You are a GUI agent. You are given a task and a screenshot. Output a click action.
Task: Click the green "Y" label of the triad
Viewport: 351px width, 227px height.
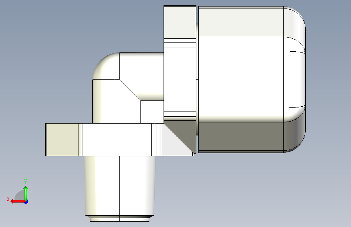[26, 182]
